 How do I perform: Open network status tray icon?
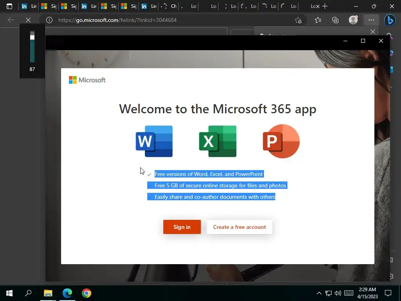pos(329,293)
